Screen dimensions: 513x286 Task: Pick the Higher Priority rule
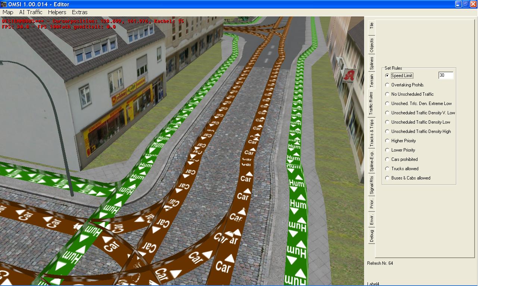(387, 141)
